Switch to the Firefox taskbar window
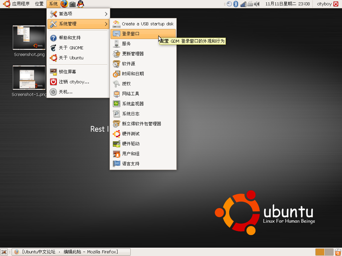This screenshot has height=256, width=342. click(71, 252)
